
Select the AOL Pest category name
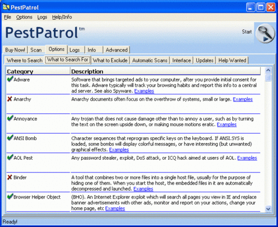(x=23, y=158)
